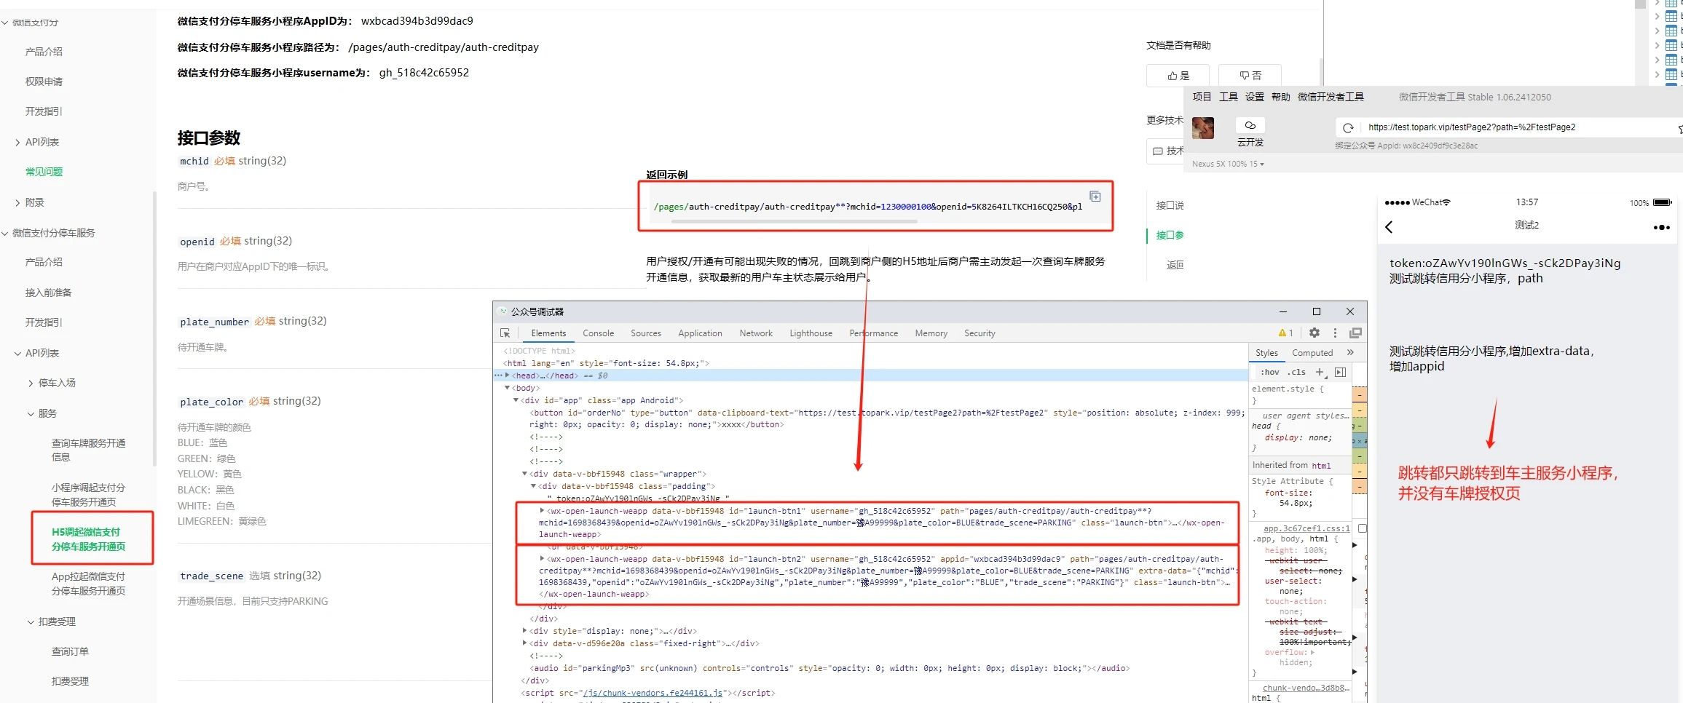Open H5调起微信支付分停车服务开通页 link
Image resolution: width=1683 pixels, height=703 pixels.
[x=88, y=539]
